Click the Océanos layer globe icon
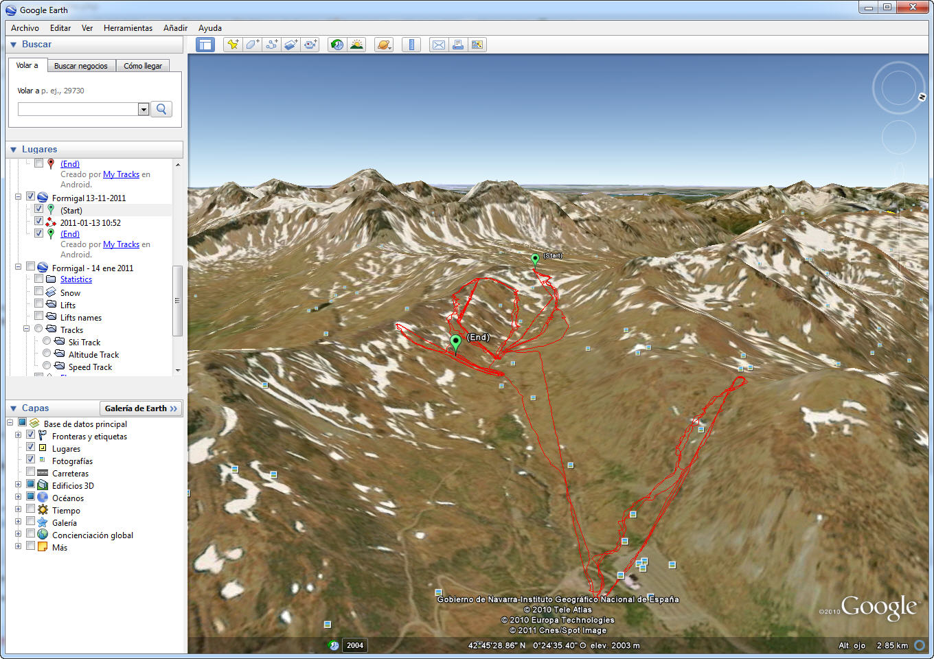934x659 pixels. [x=43, y=498]
